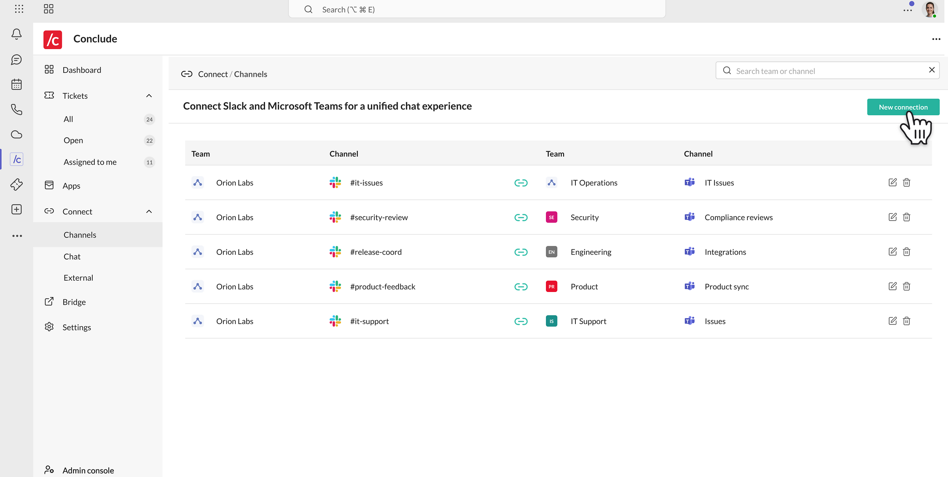This screenshot has width=948, height=477.
Task: Clear the team or channel search
Action: pyautogui.click(x=932, y=70)
